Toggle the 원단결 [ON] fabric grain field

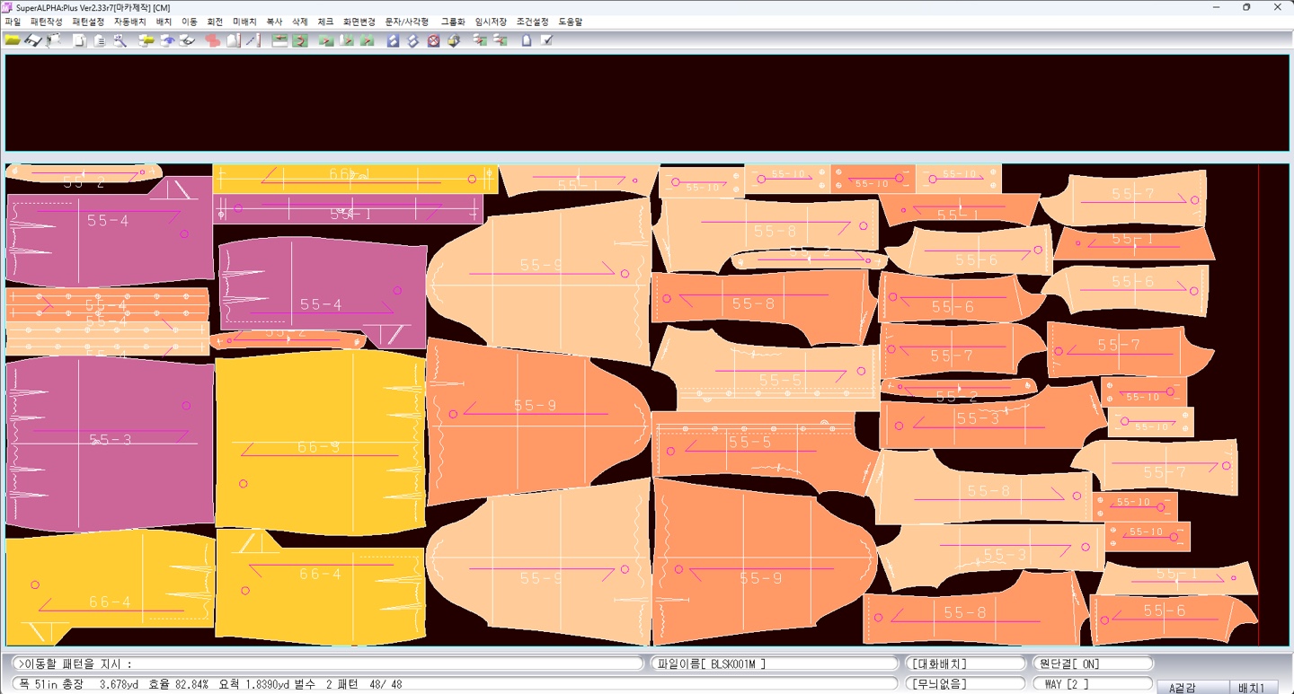[x=1091, y=663]
